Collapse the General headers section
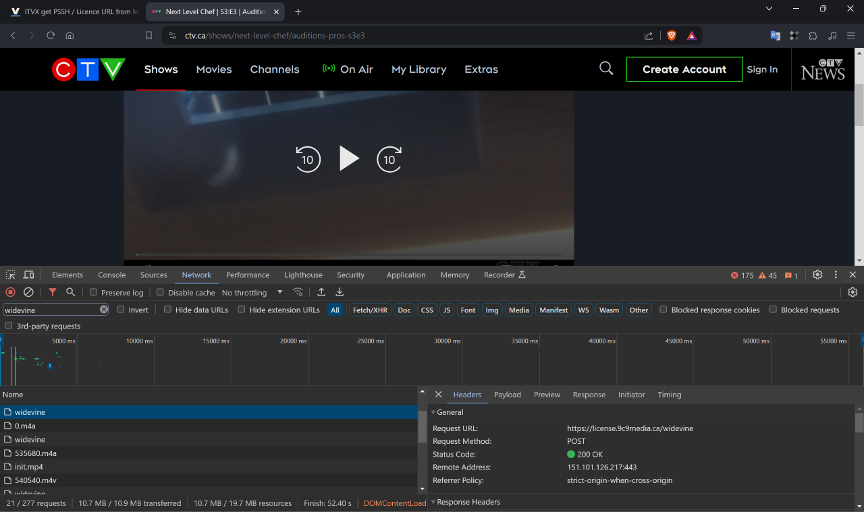This screenshot has width=864, height=512. 450,412
